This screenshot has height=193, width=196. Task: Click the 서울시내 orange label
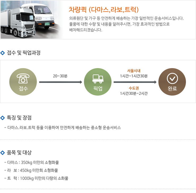[134, 71]
